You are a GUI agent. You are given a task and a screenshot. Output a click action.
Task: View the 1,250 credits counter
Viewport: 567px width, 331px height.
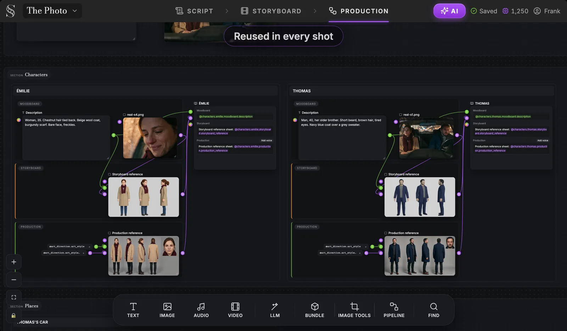[515, 11]
